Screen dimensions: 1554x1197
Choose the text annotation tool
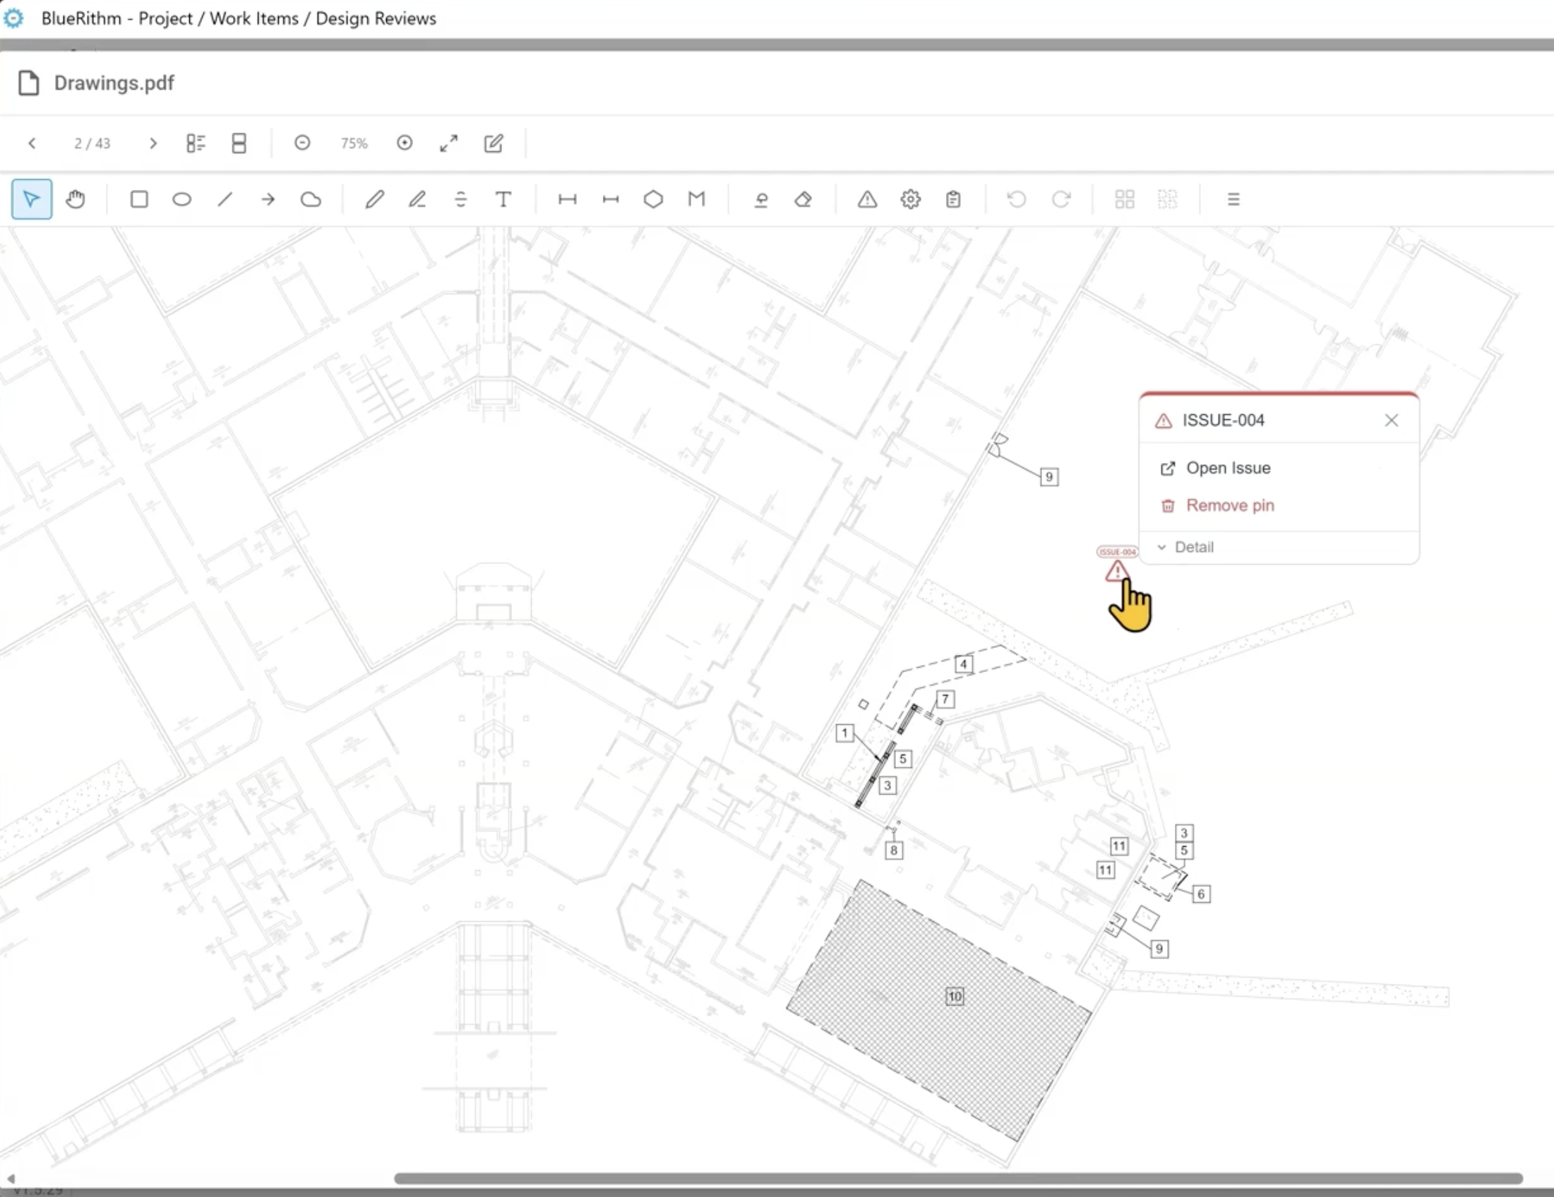(503, 200)
